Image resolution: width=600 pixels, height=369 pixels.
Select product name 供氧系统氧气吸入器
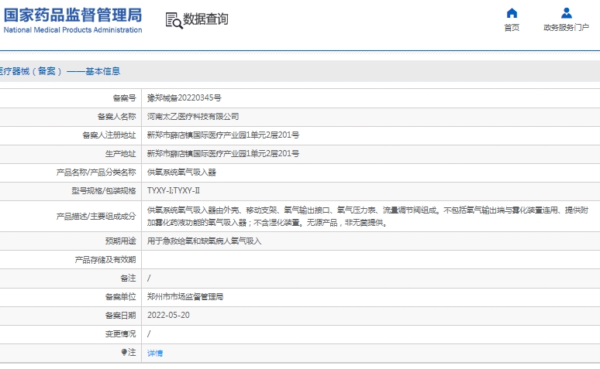coord(181,173)
